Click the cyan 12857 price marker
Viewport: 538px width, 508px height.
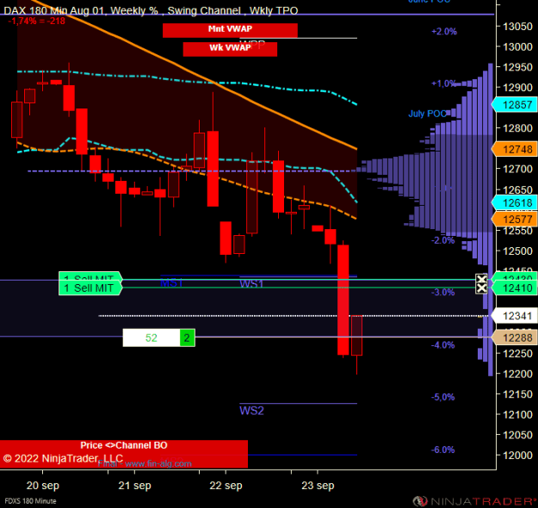pyautogui.click(x=515, y=105)
